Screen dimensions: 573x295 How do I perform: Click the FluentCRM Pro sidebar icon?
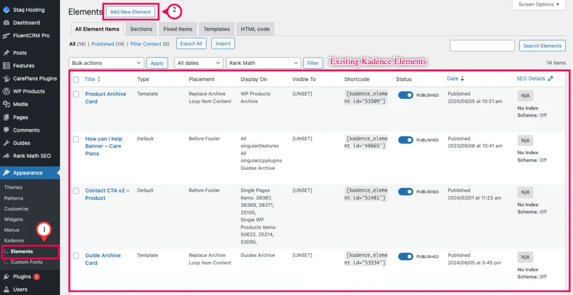click(6, 36)
